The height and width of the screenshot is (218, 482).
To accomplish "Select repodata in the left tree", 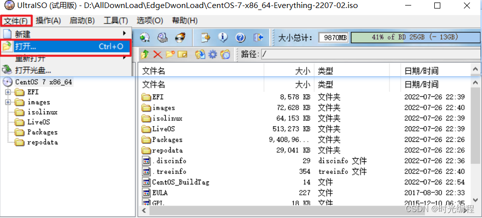I will click(x=42, y=142).
